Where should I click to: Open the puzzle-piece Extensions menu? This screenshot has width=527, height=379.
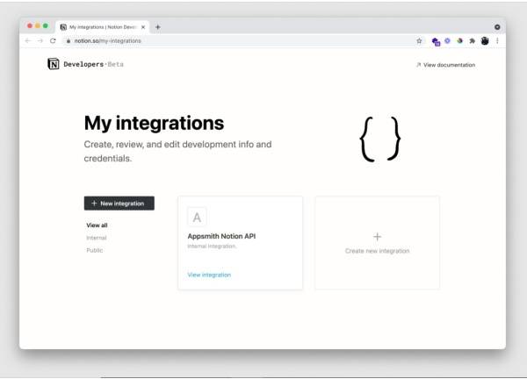pos(473,41)
